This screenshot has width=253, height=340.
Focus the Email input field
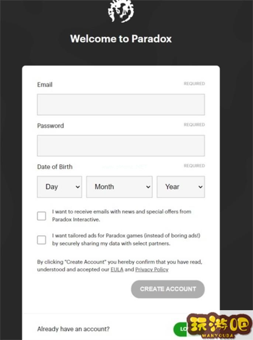point(121,105)
